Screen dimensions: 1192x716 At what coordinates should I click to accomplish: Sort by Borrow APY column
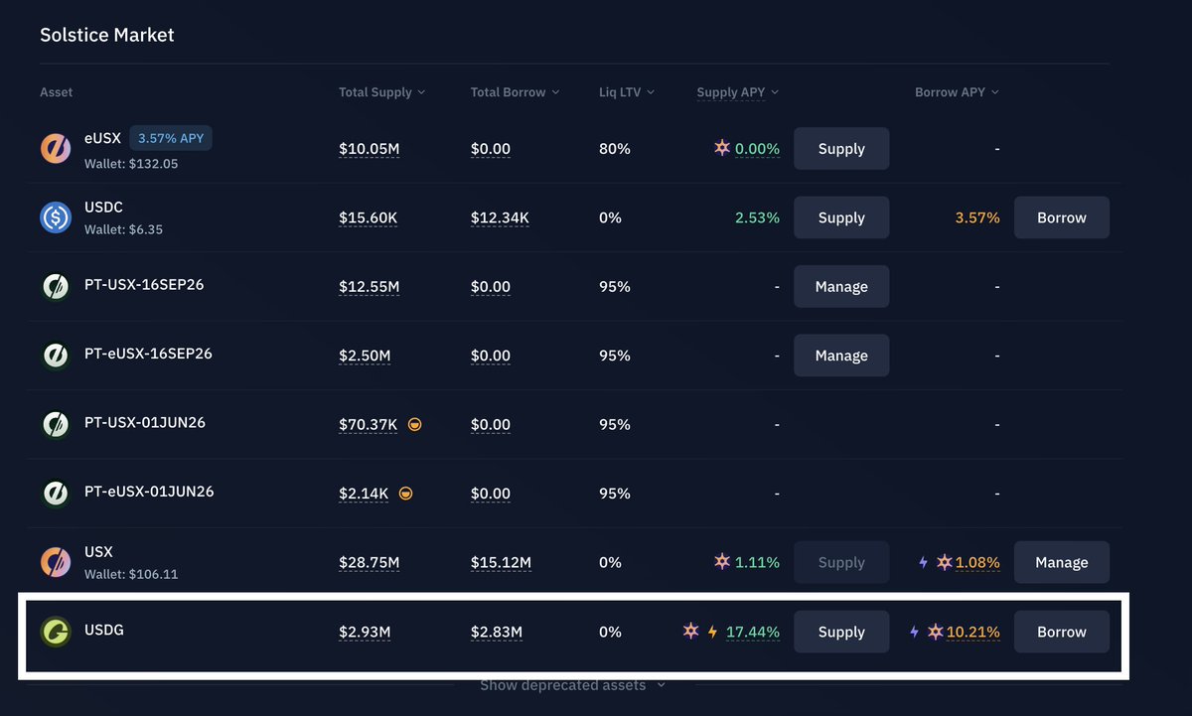click(958, 92)
